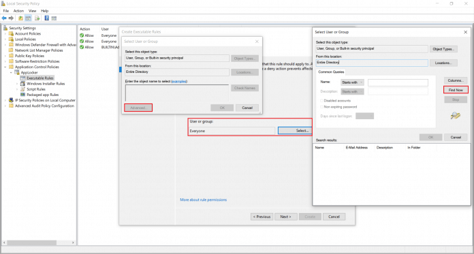The width and height of the screenshot is (474, 254).
Task: Select the Common Queries tab
Action: pyautogui.click(x=331, y=72)
